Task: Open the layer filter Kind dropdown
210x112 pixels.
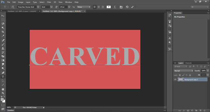Action: click(x=181, y=66)
